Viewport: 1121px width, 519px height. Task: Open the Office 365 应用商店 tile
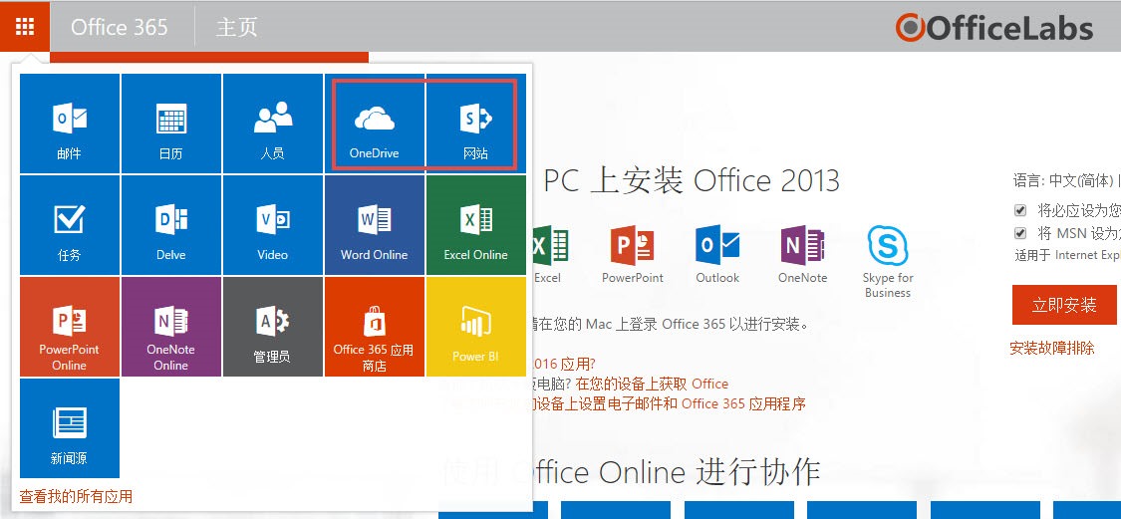[x=374, y=327]
